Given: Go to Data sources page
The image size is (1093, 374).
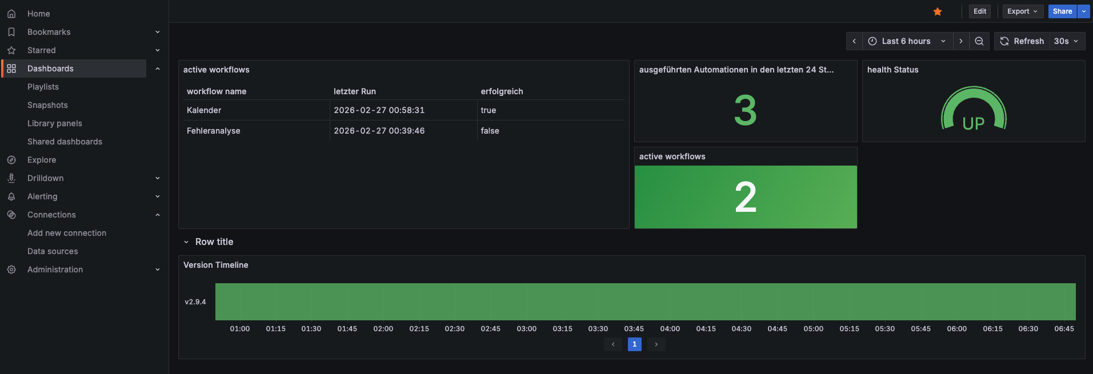Looking at the screenshot, I should (53, 251).
